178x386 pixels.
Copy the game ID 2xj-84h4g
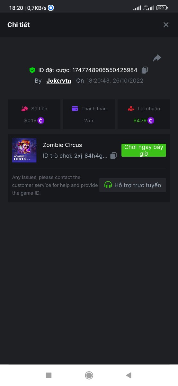[113, 156]
